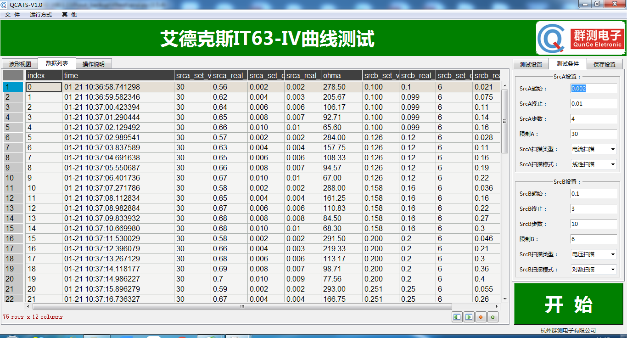Viewport: 627px width, 338px height.
Task: Click ohma cell 77.56
Action: pos(341,279)
